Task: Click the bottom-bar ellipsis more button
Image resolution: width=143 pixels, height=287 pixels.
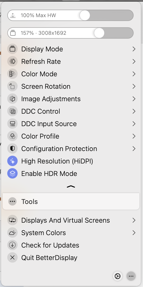Action: point(131,276)
